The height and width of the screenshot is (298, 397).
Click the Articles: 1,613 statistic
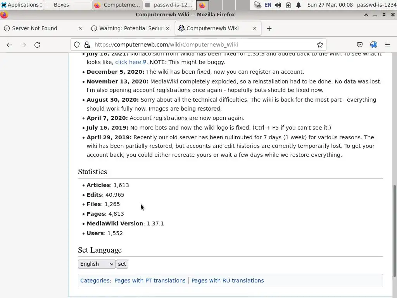(x=108, y=185)
